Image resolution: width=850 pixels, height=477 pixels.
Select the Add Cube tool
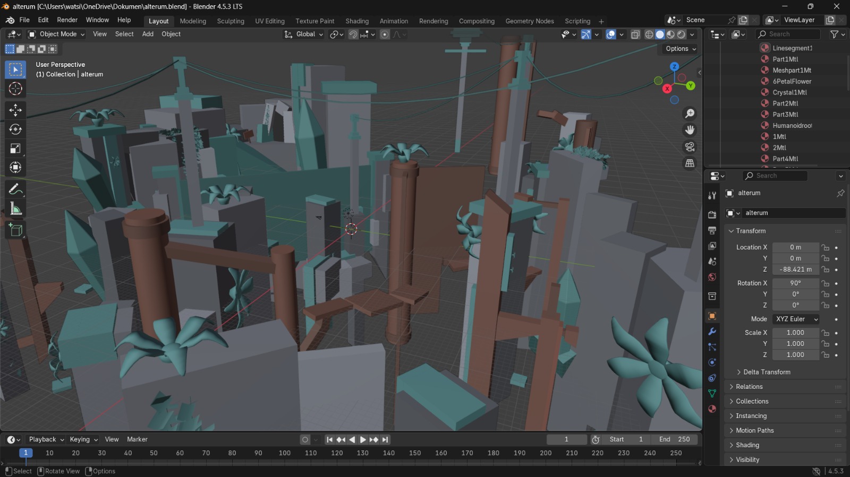click(x=15, y=230)
